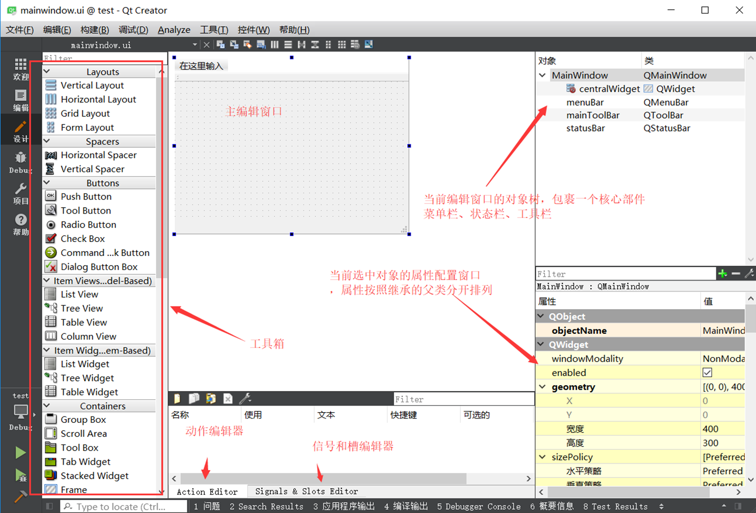Switch to Signals & Slots Editor tab

pos(307,491)
